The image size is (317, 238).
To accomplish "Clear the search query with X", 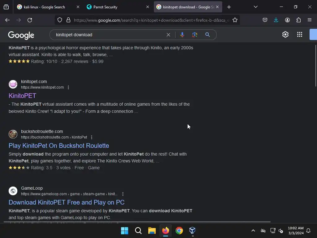I will pyautogui.click(x=168, y=35).
